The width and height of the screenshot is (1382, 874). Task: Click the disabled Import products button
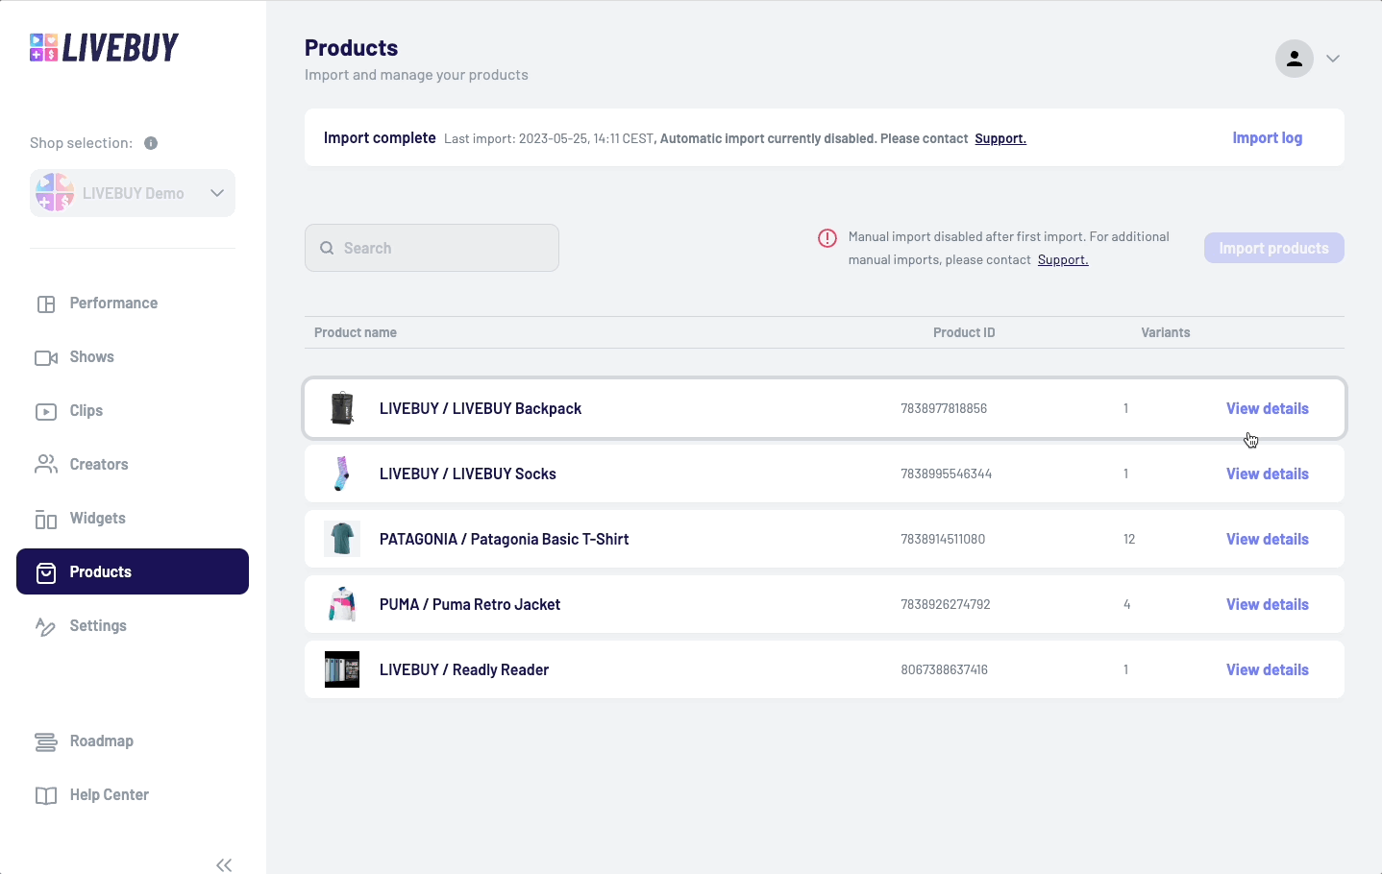coord(1273,247)
